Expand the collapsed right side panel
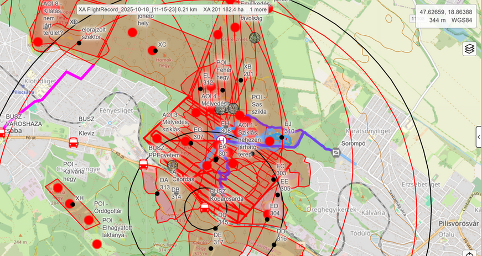 tap(479, 137)
